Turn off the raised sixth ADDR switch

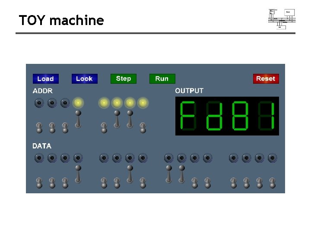[117, 119]
